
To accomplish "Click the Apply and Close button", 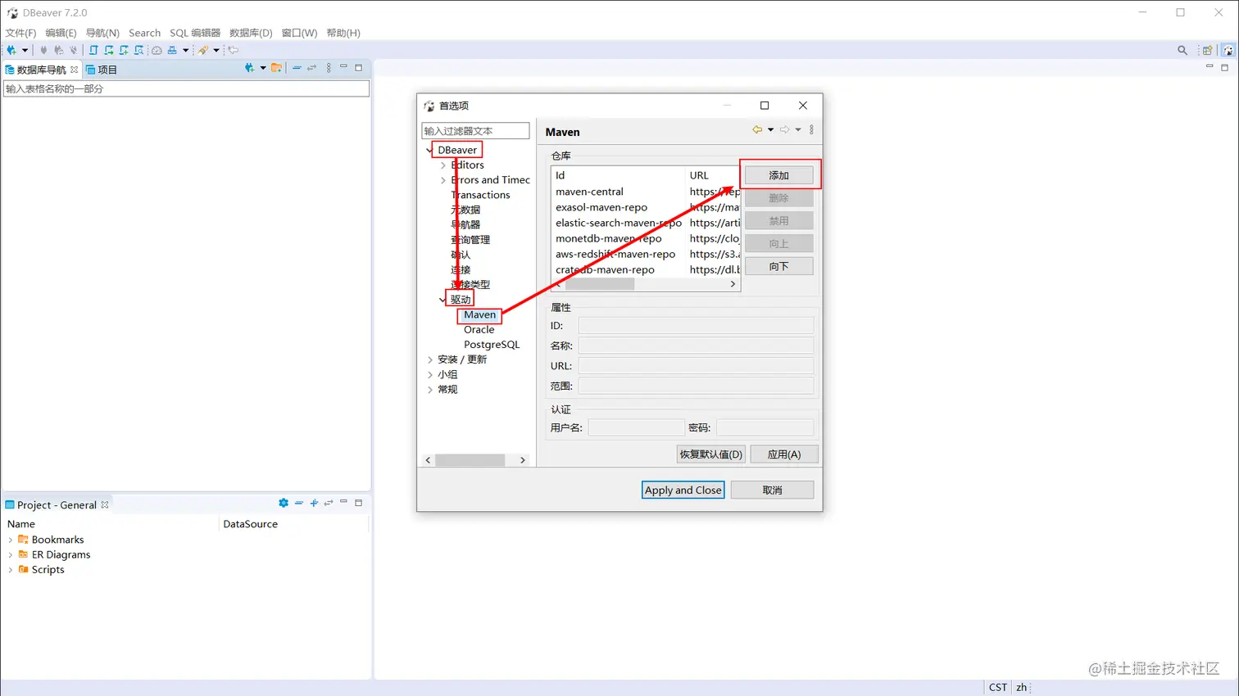I will (x=683, y=490).
